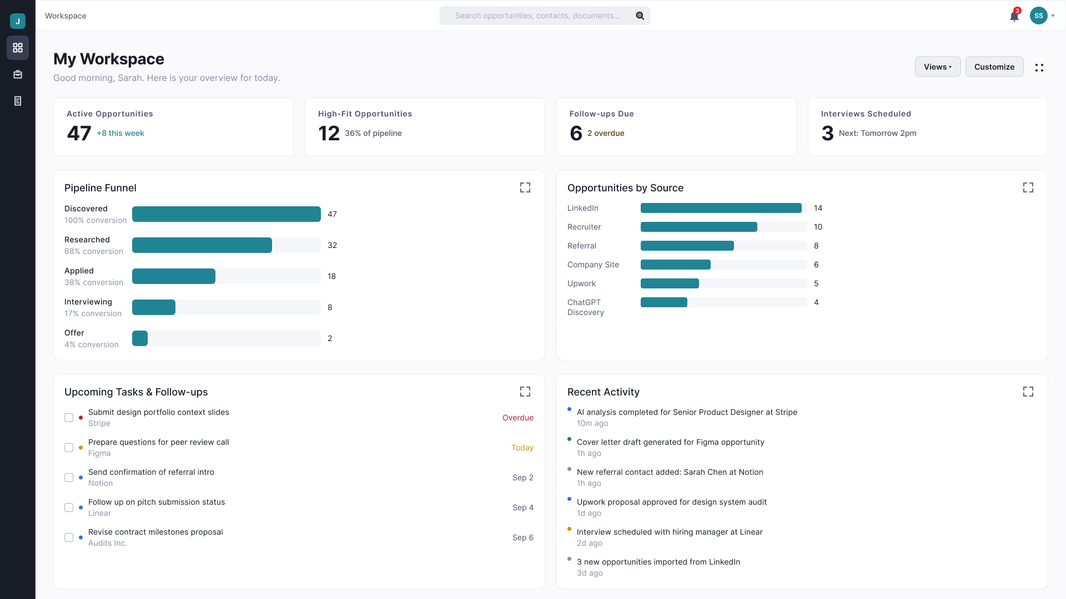The height and width of the screenshot is (599, 1066).
Task: Click the search magnifier icon
Action: (x=640, y=16)
